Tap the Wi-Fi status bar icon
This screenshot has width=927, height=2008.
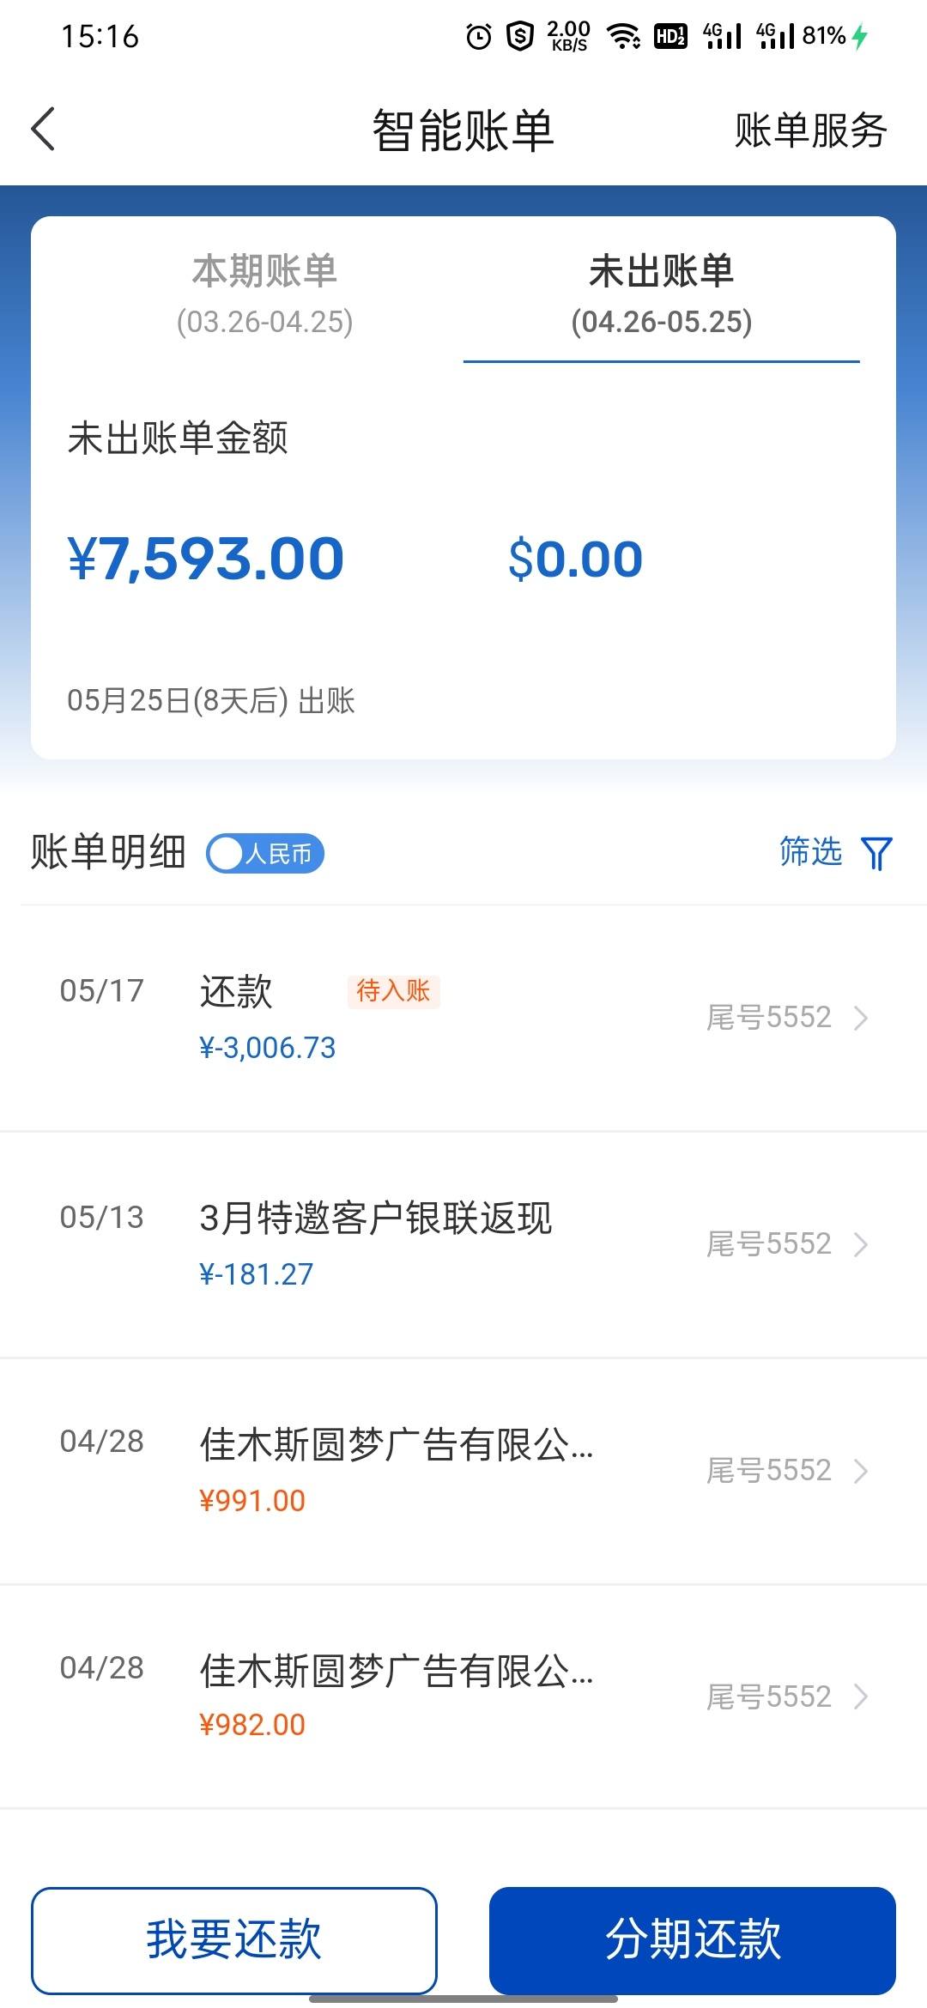click(x=623, y=36)
